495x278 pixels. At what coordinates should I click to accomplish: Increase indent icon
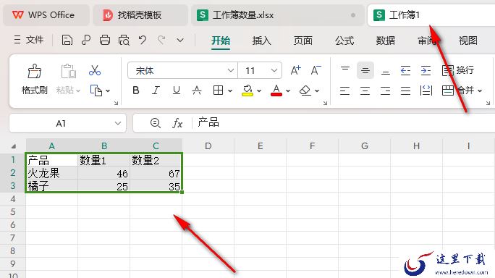(x=426, y=70)
